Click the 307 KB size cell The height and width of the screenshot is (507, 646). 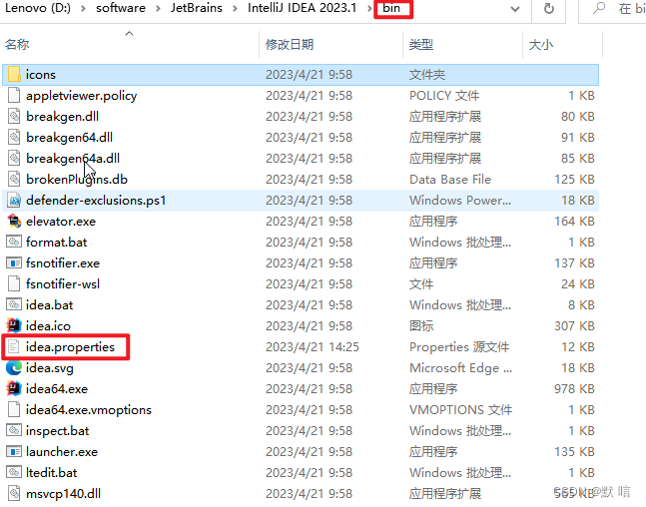(x=574, y=326)
